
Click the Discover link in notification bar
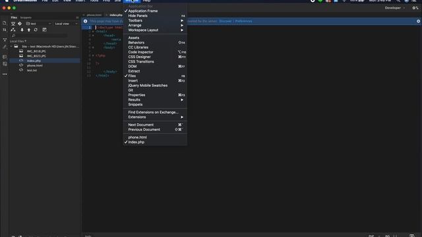coord(226,21)
